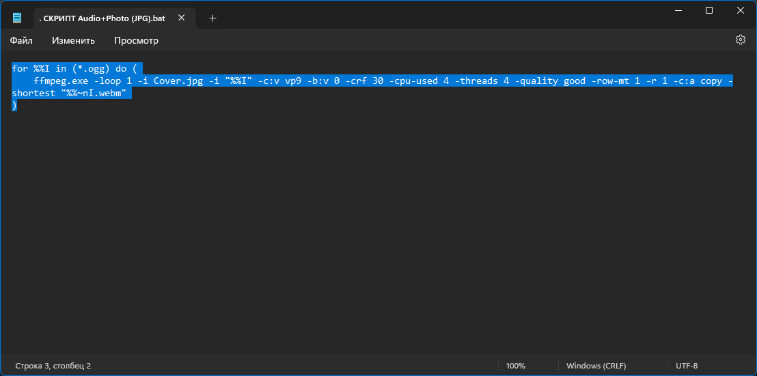Click on 'Cover.jpg' in the script text
Screen dimensions: 757x376
178,81
